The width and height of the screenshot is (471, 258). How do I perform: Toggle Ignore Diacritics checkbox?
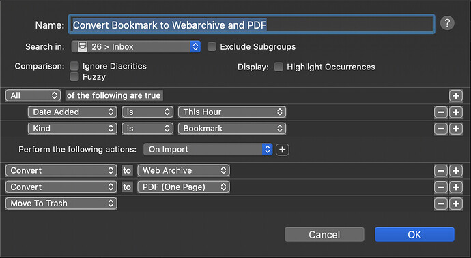click(74, 66)
